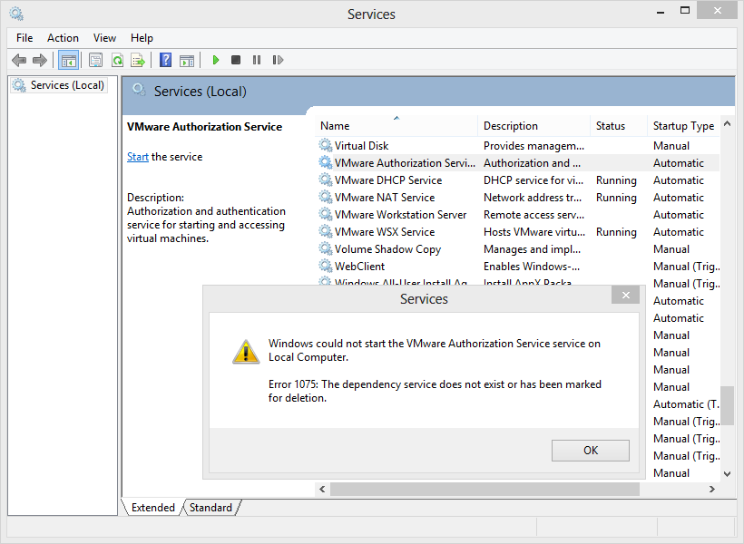
Task: Click the vertical scrollbar down arrow
Action: (727, 473)
